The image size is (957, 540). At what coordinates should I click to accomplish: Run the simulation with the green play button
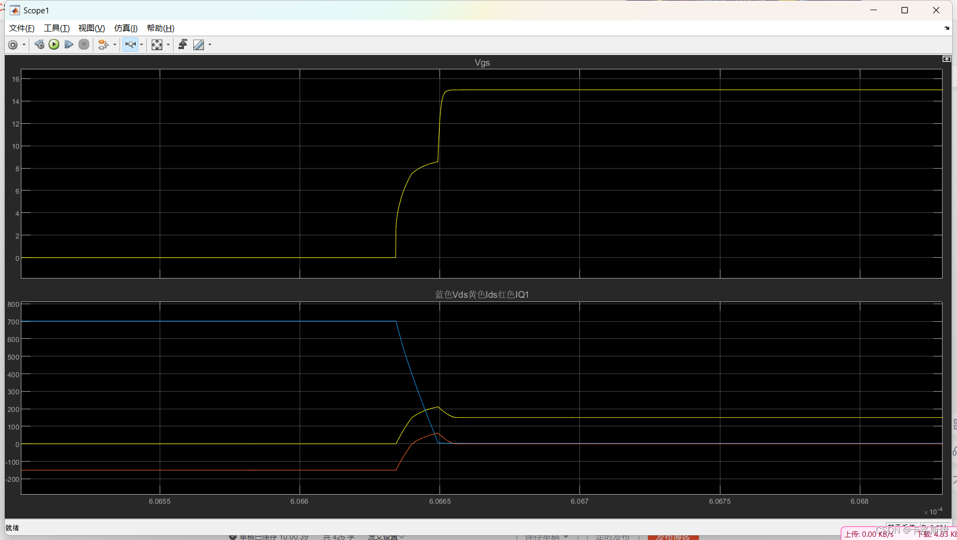point(54,44)
